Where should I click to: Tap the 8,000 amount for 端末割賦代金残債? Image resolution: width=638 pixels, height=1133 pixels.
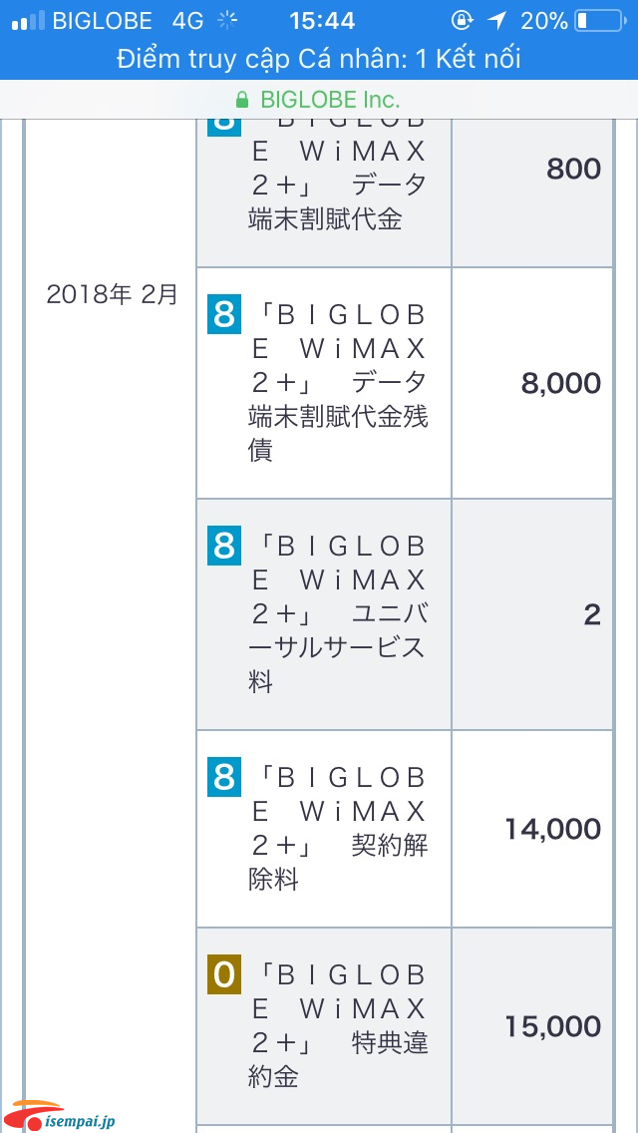click(560, 383)
